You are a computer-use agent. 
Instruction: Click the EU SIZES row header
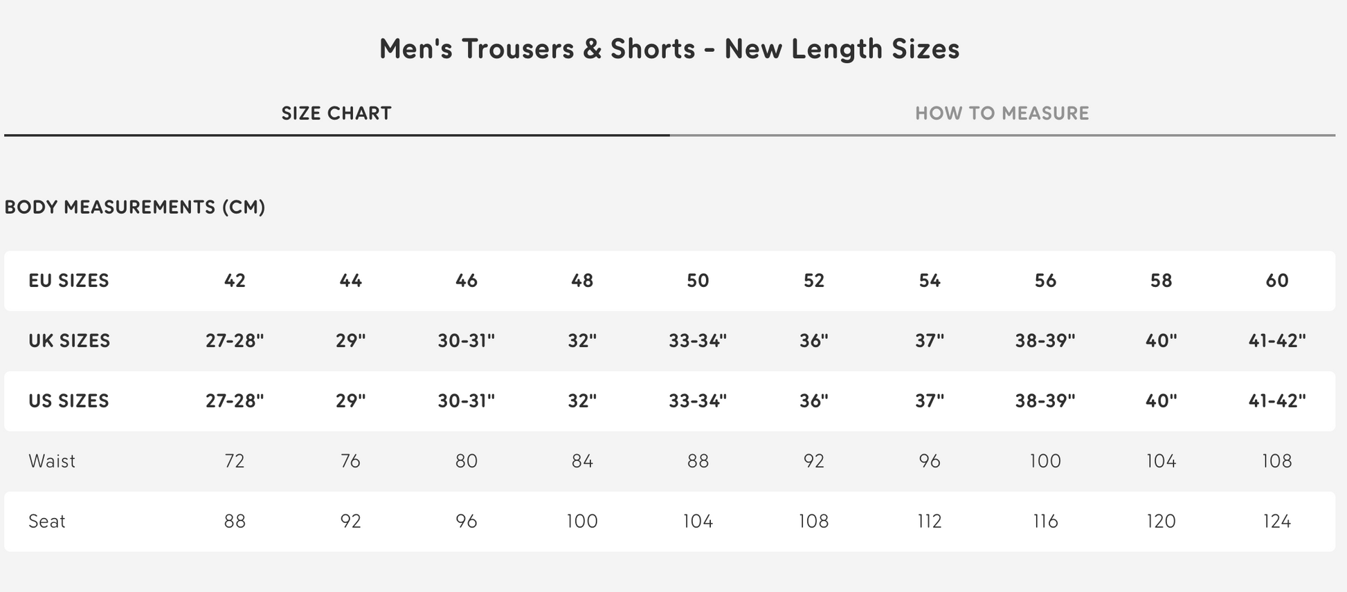pyautogui.click(x=67, y=281)
